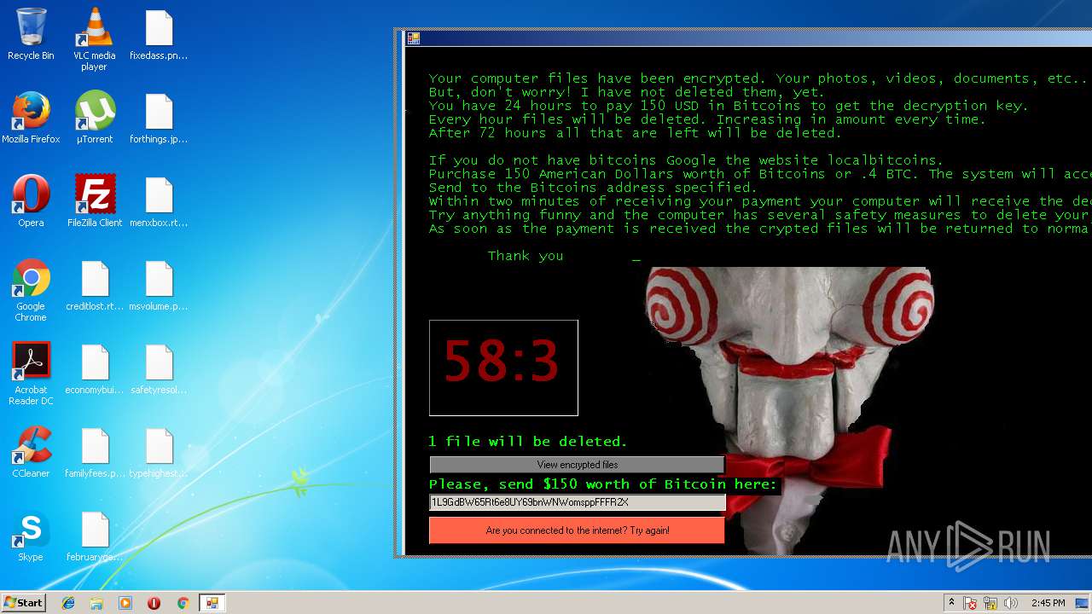Open the Windows Start menu
1092x614 pixels.
tap(23, 603)
